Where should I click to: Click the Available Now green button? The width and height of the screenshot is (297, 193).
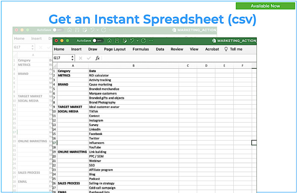[265, 6]
